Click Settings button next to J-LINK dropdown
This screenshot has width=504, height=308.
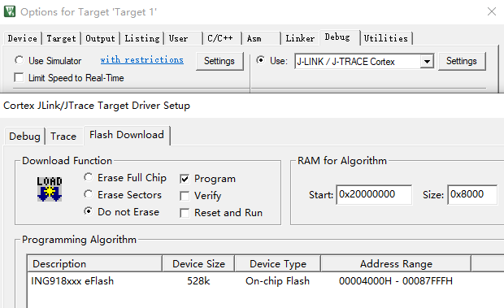[x=462, y=61]
